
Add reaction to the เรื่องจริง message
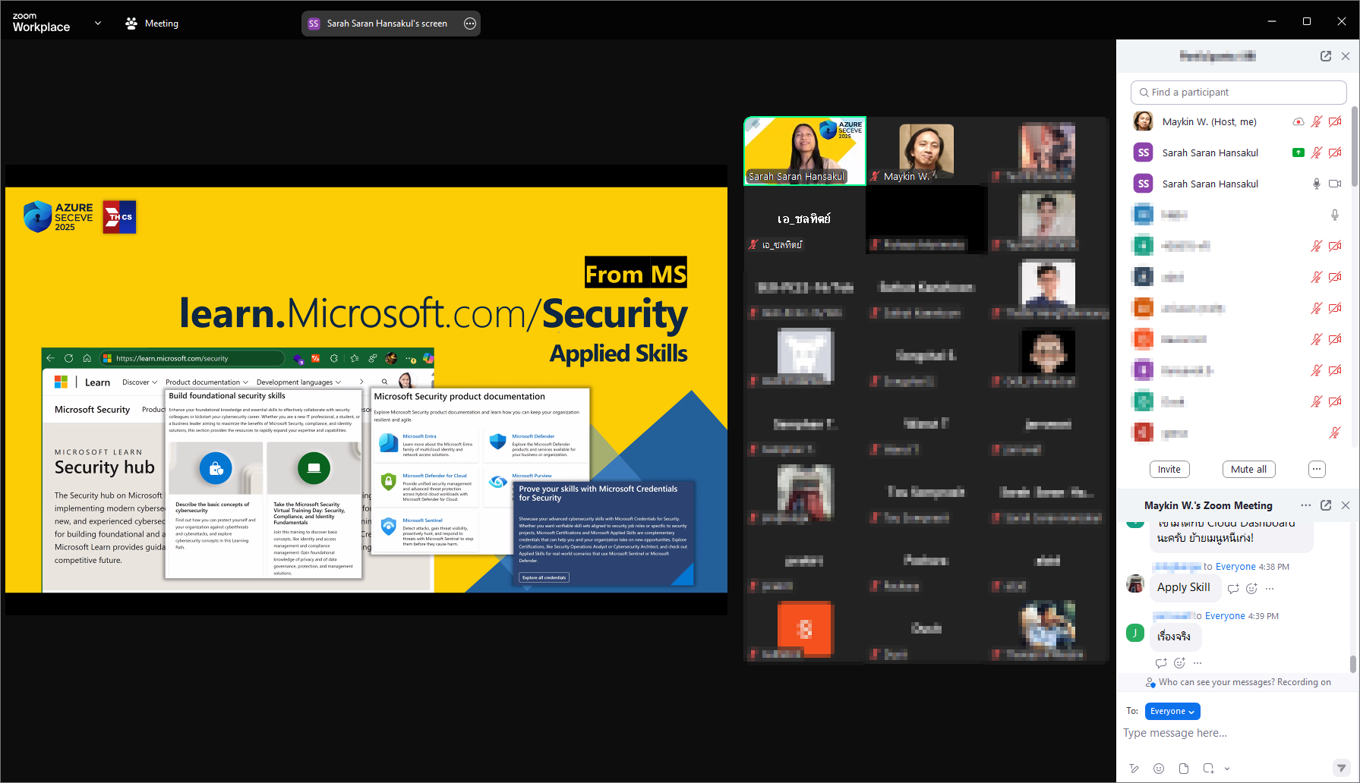[1179, 662]
